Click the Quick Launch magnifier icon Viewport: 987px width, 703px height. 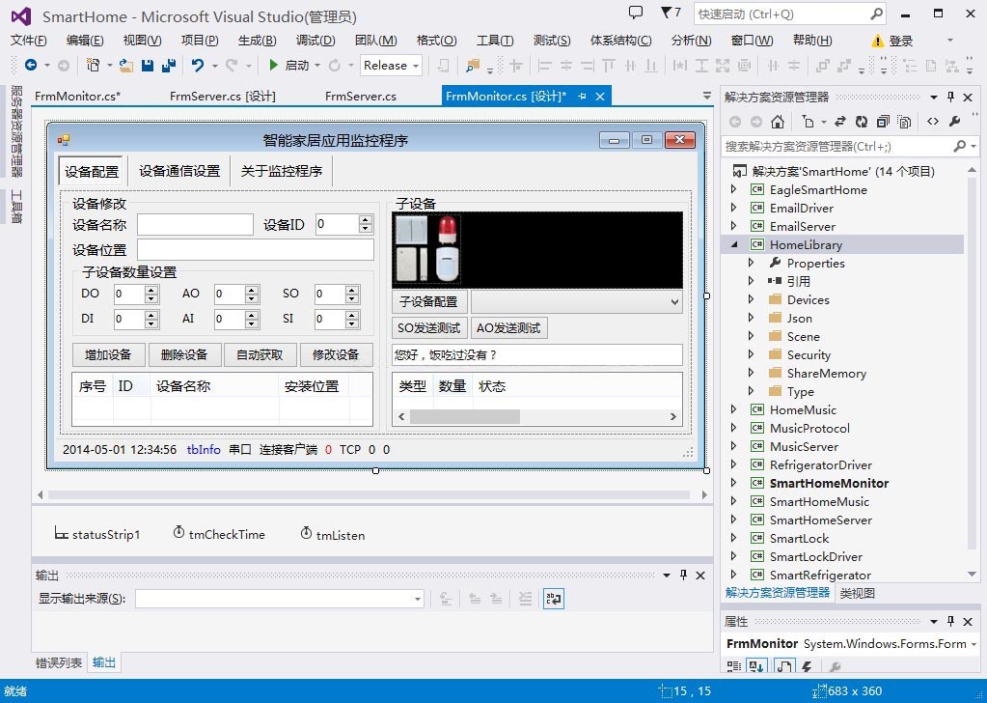876,14
